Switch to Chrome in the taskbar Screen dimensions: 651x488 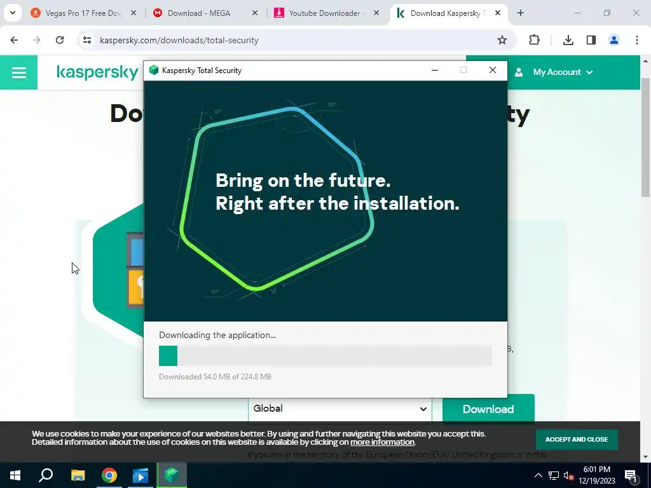109,475
